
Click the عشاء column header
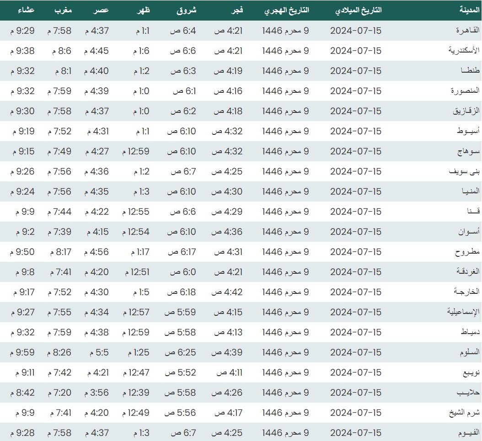pos(25,10)
